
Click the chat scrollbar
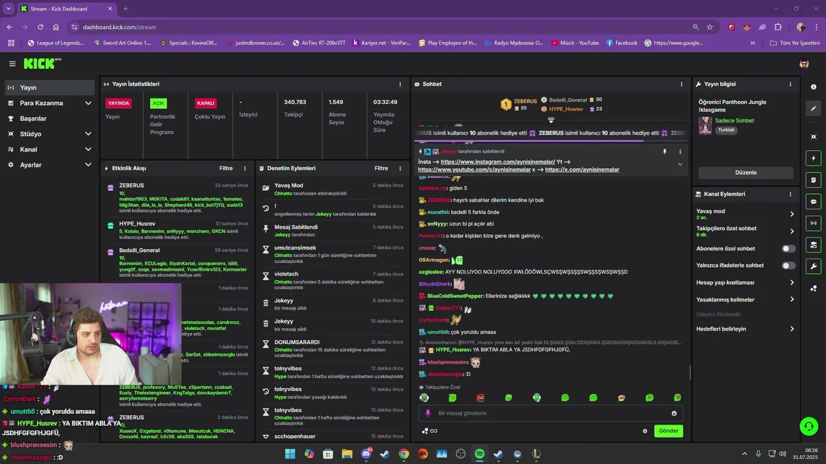(x=690, y=372)
